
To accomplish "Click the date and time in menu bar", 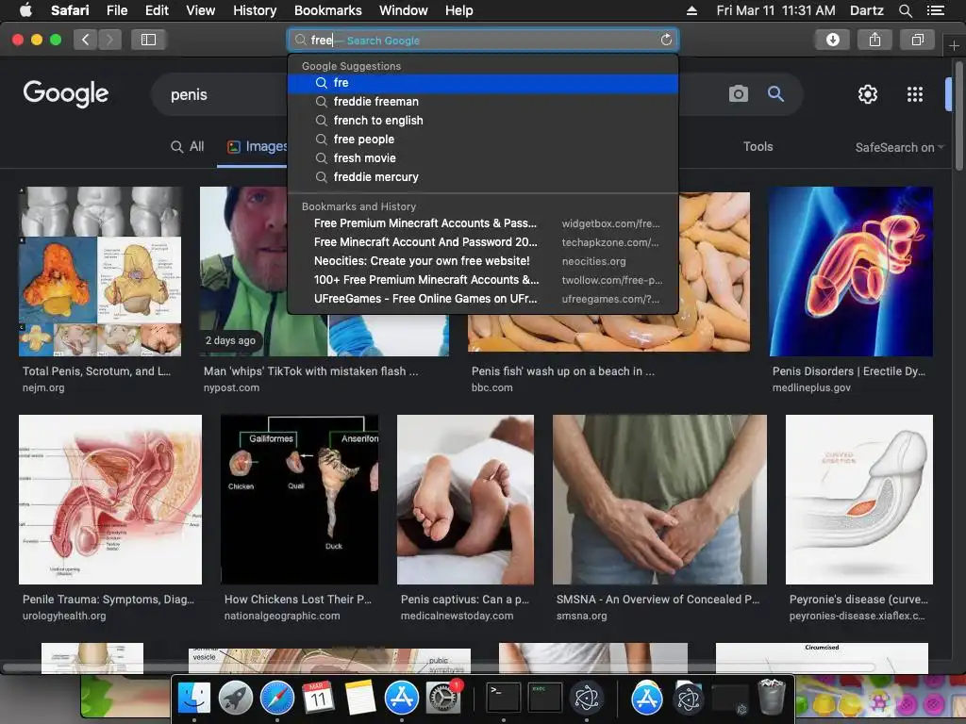I will (x=775, y=10).
